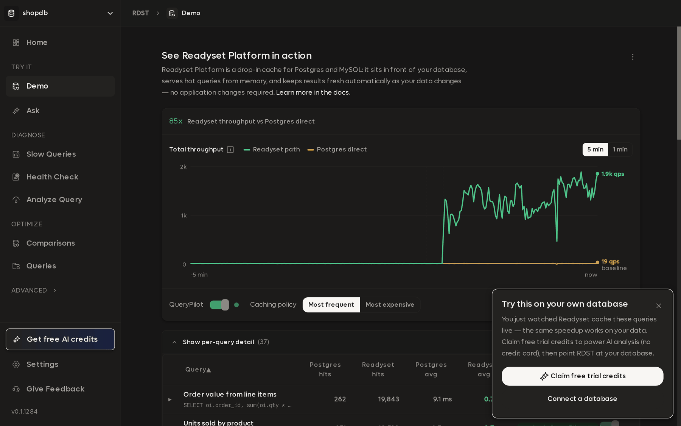Viewport: 681px width, 426px height.
Task: Click the Total throughput info icon
Action: [x=230, y=150]
